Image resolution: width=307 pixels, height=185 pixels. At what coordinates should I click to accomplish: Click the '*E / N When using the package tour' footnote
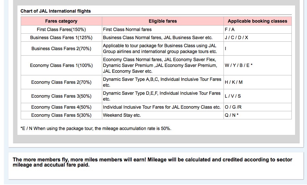[96, 129]
